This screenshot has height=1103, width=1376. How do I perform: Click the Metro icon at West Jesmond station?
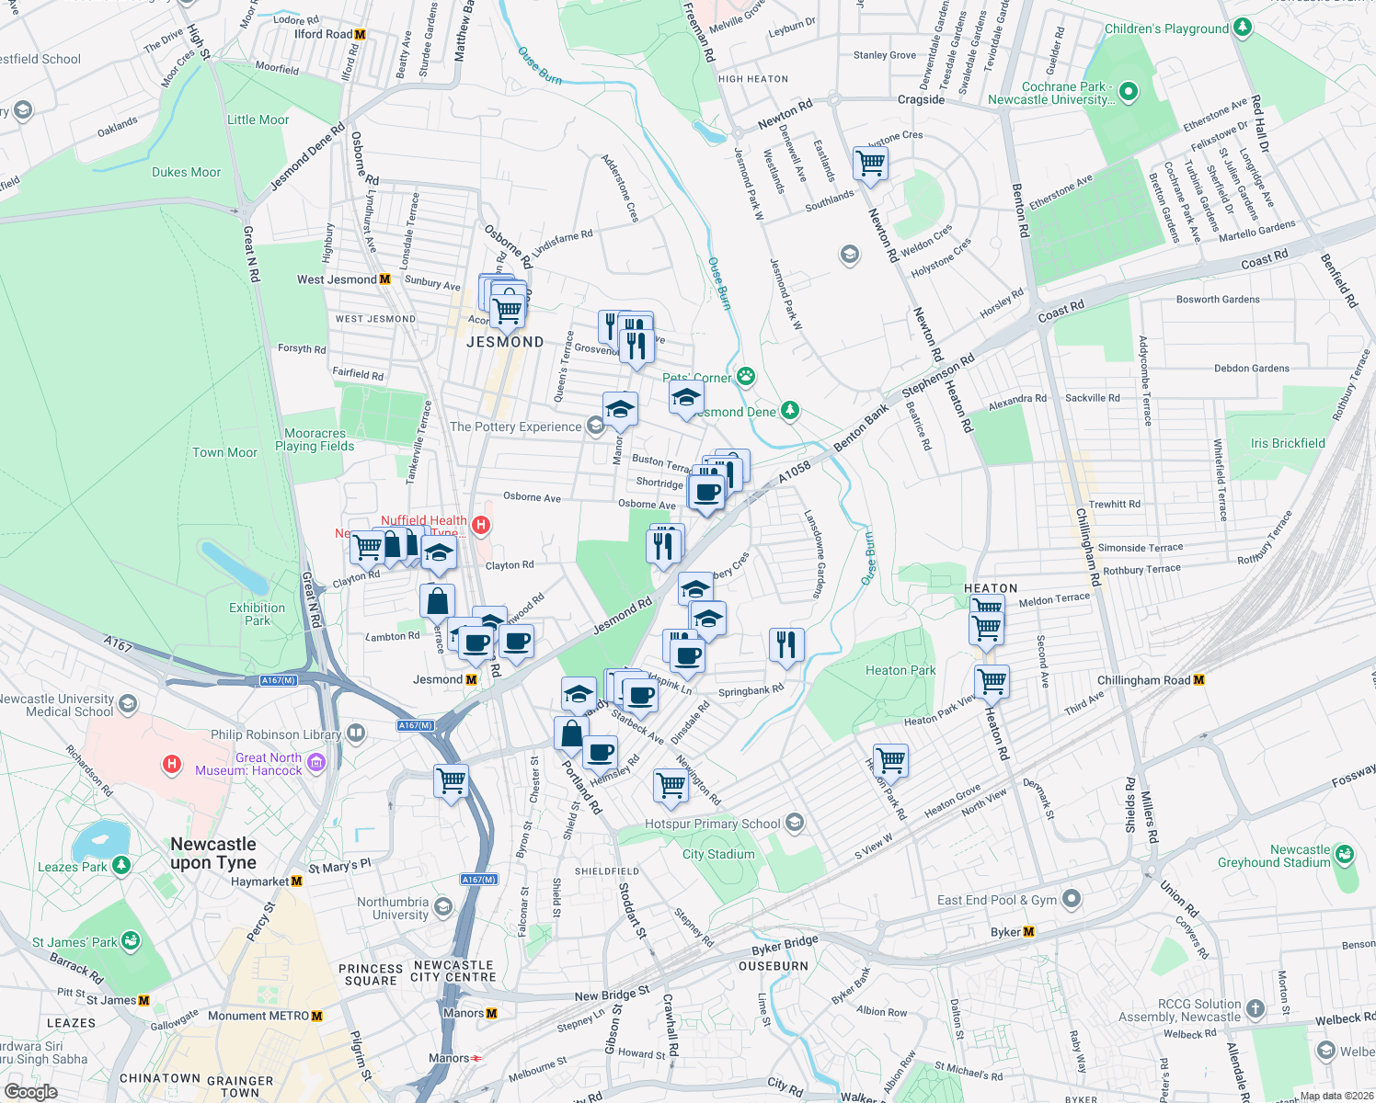(385, 278)
